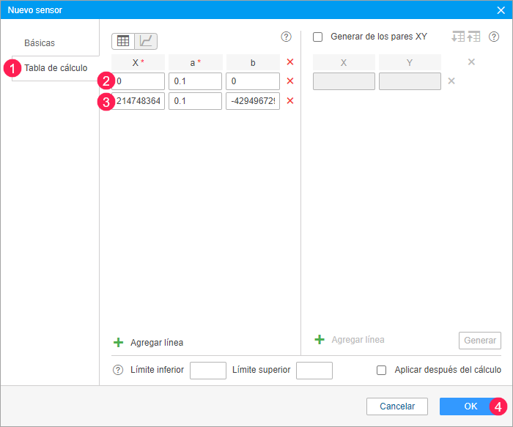This screenshot has width=513, height=427.
Task: Click the X* column header
Action: tap(138, 62)
